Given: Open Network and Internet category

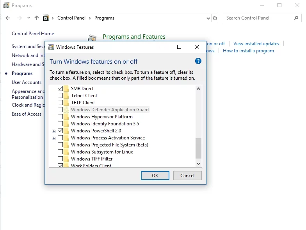Looking at the screenshot, I should pyautogui.click(x=28, y=55).
